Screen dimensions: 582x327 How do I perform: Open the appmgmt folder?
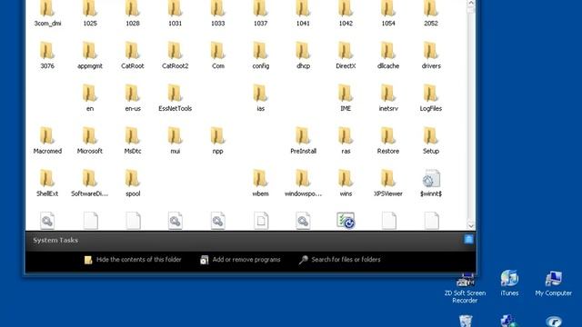pos(90,55)
